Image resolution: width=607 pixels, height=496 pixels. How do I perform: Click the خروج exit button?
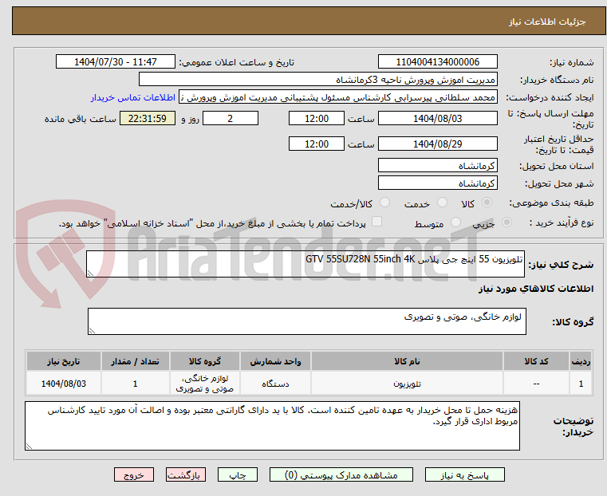click(134, 474)
